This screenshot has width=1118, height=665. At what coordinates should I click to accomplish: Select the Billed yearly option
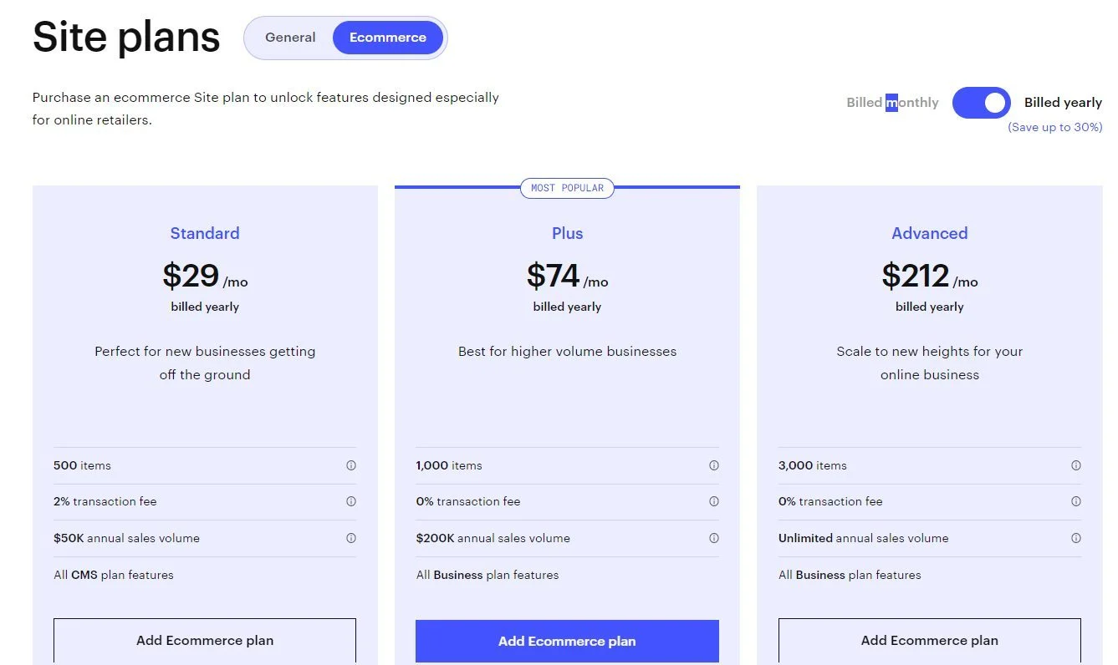pyautogui.click(x=1063, y=102)
